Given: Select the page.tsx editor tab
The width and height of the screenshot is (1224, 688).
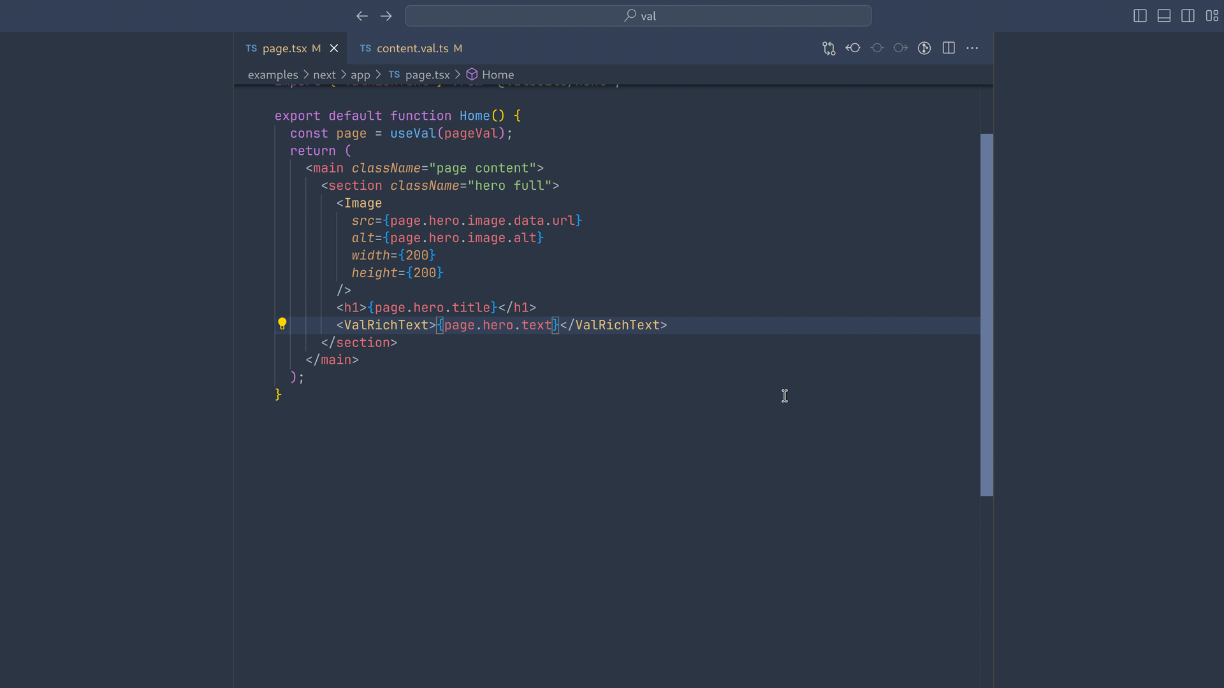Looking at the screenshot, I should 284,48.
